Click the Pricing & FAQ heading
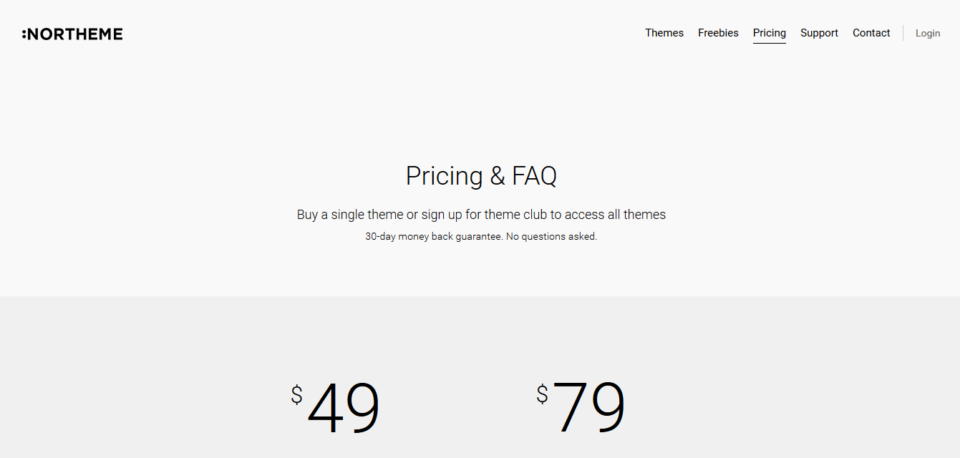The image size is (960, 458). [481, 175]
